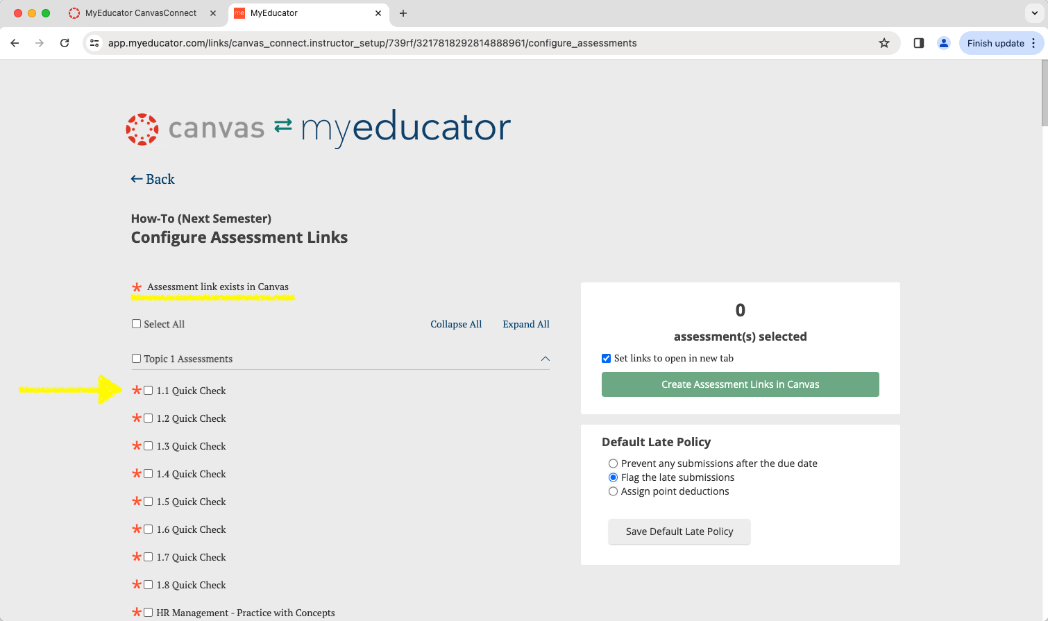Open the browser side panel icon
The image size is (1048, 621).
click(919, 43)
